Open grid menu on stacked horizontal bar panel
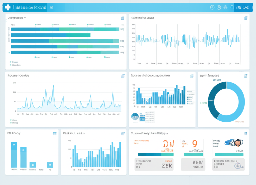 pyautogui.click(x=122, y=18)
